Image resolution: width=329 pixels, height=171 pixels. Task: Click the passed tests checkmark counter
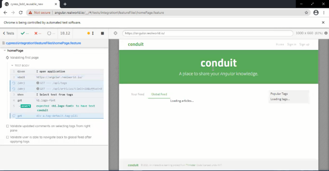24,33
